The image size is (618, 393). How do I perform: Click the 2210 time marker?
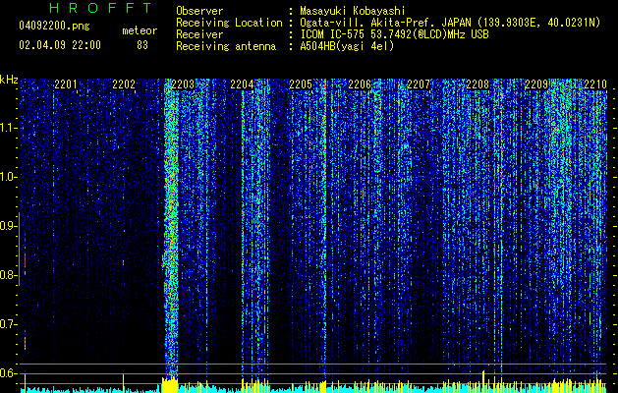coord(595,84)
